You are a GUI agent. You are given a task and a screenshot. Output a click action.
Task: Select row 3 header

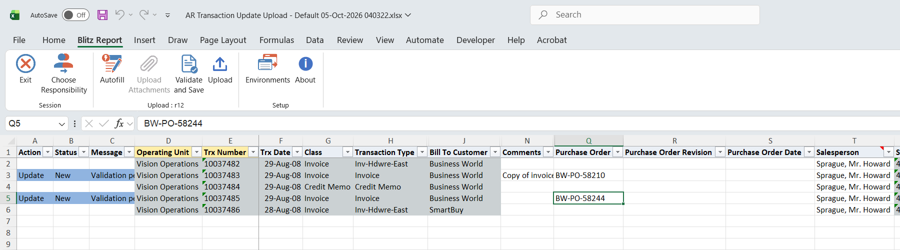[x=8, y=175]
